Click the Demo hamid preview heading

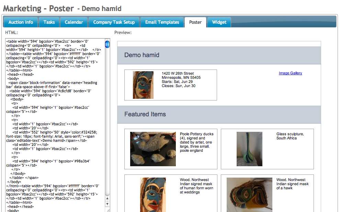coord(142,55)
